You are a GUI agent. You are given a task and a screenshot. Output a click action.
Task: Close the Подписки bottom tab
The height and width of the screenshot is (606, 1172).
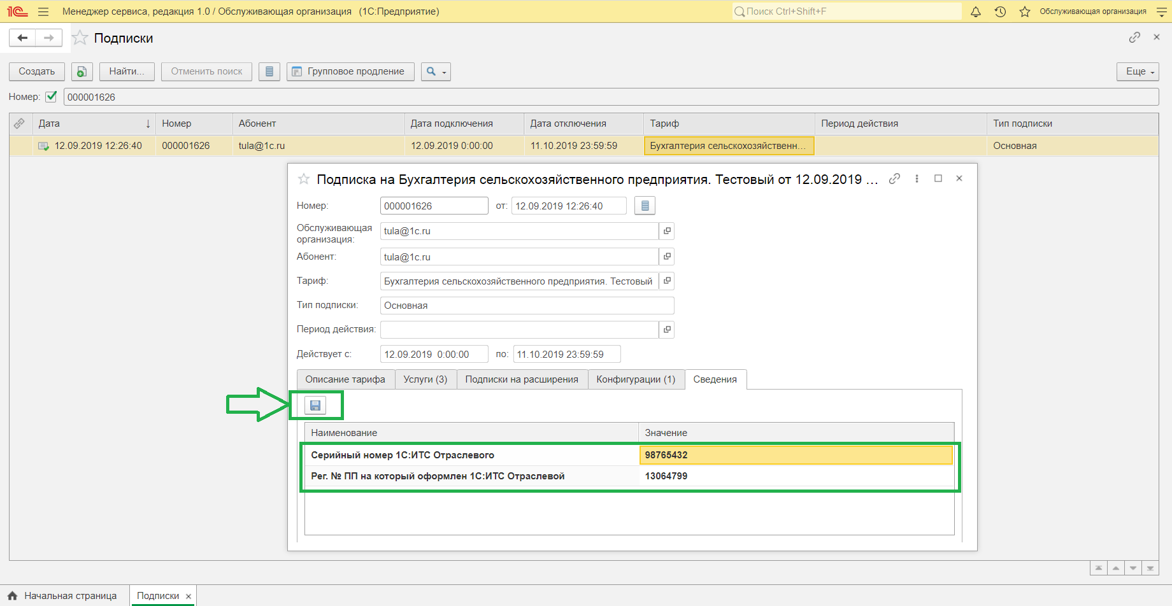tap(189, 596)
